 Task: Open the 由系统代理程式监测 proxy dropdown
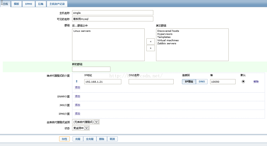(86, 122)
